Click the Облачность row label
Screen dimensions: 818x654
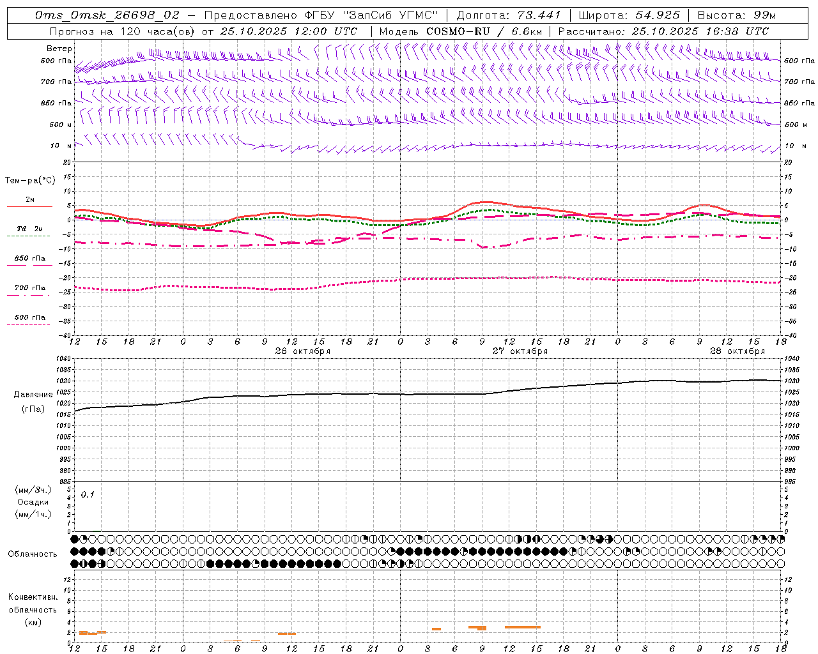[33, 554]
